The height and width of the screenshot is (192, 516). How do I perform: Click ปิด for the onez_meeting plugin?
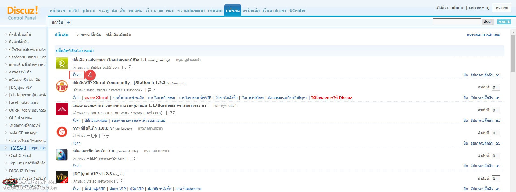466,75
